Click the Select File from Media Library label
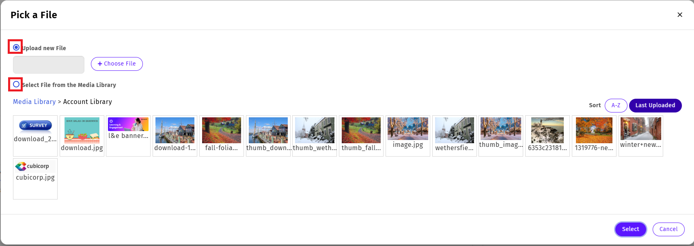 pos(69,85)
